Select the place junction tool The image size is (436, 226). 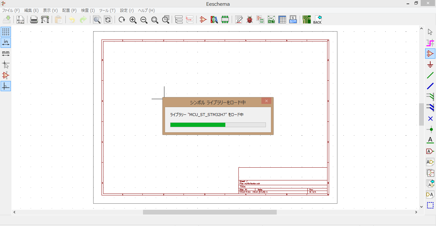(x=430, y=129)
